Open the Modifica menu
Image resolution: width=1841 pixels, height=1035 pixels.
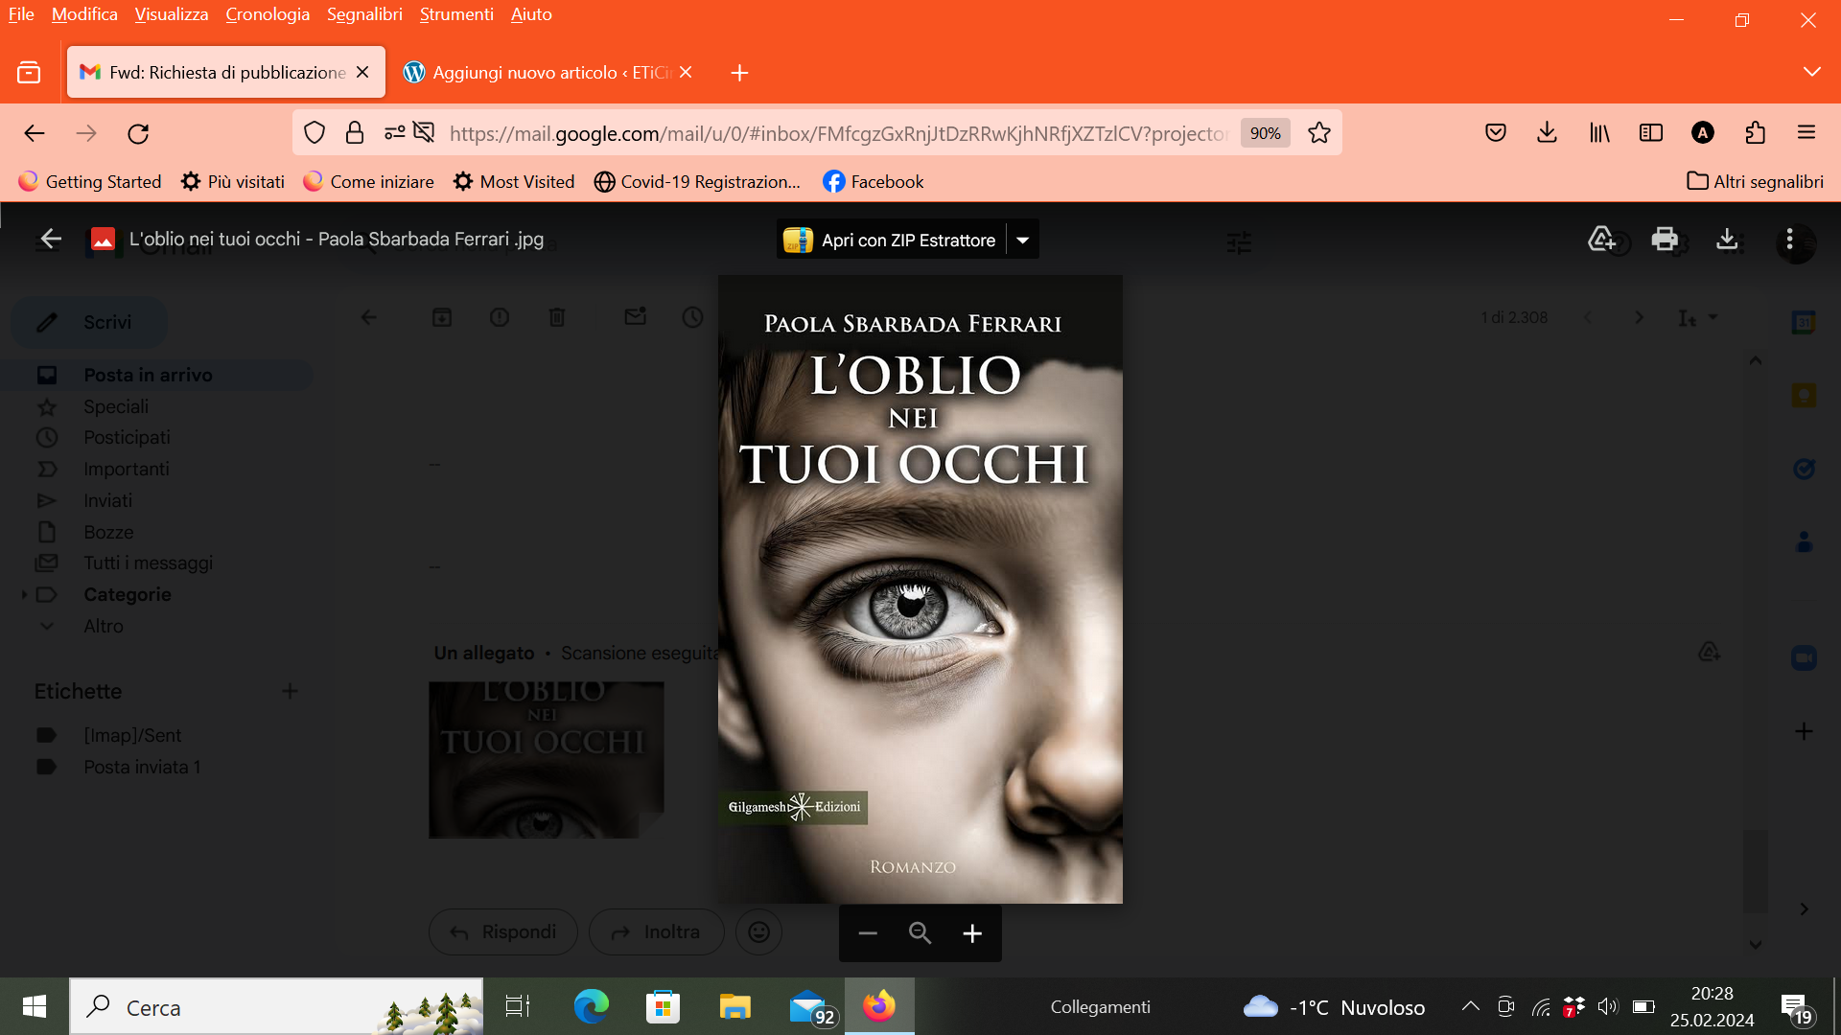pyautogui.click(x=84, y=14)
